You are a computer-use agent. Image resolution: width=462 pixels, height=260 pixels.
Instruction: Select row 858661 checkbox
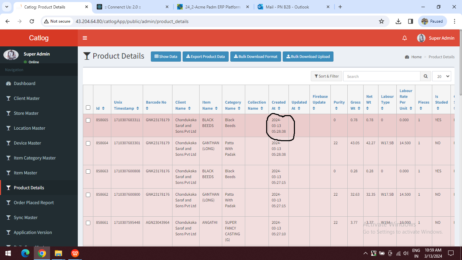pos(88,223)
